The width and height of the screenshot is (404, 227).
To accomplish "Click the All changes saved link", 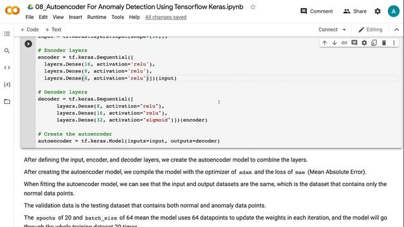I will click(x=165, y=17).
